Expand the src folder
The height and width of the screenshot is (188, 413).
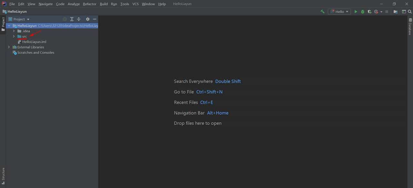click(x=14, y=36)
